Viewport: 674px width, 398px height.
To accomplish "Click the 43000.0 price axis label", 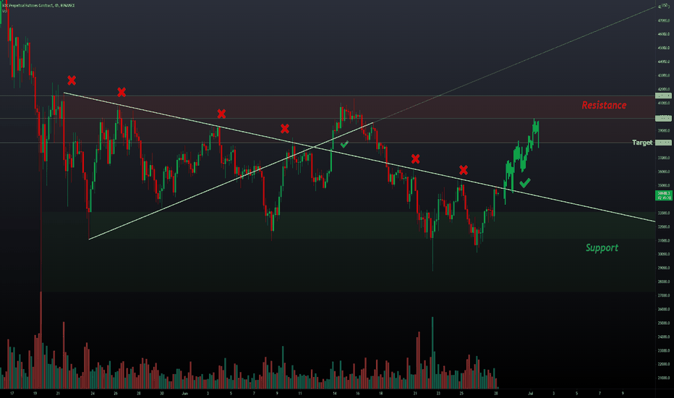I will coord(664,75).
